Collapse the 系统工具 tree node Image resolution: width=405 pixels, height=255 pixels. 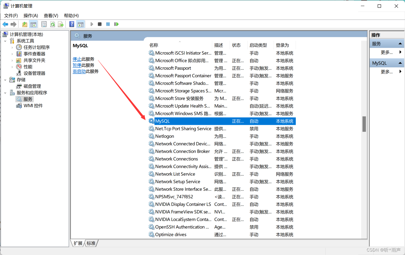pyautogui.click(x=5, y=41)
